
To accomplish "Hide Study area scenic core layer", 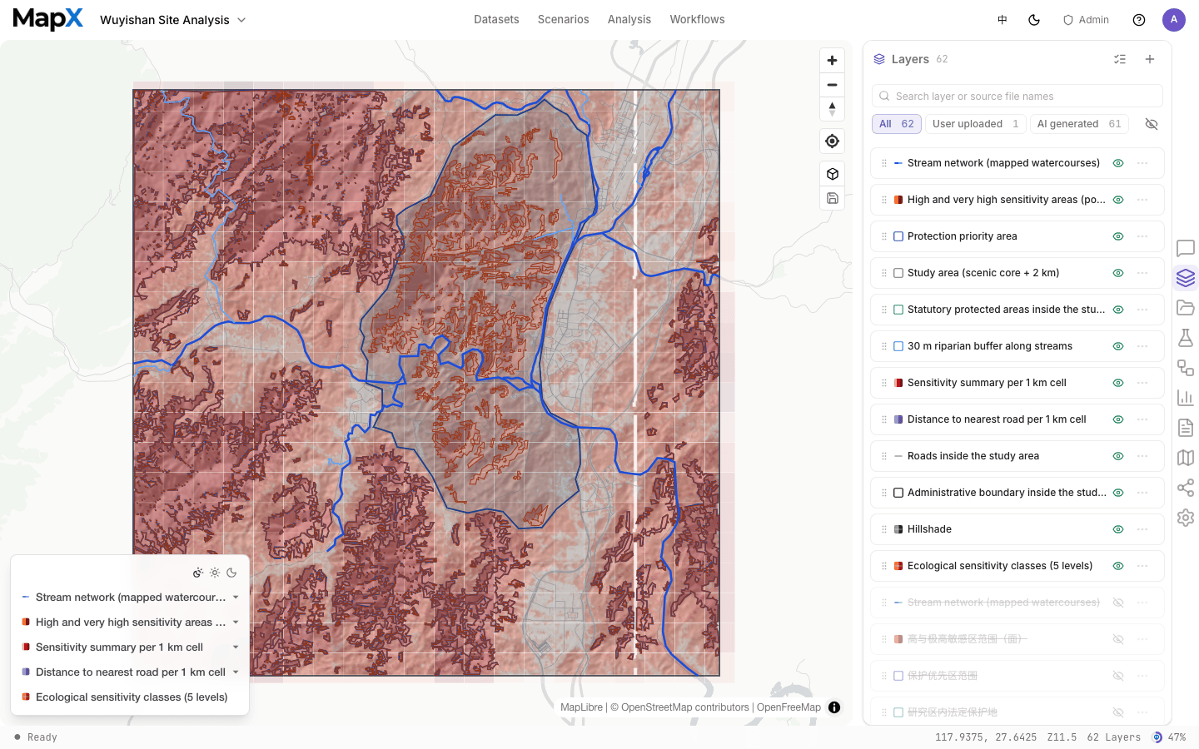I will [1118, 273].
